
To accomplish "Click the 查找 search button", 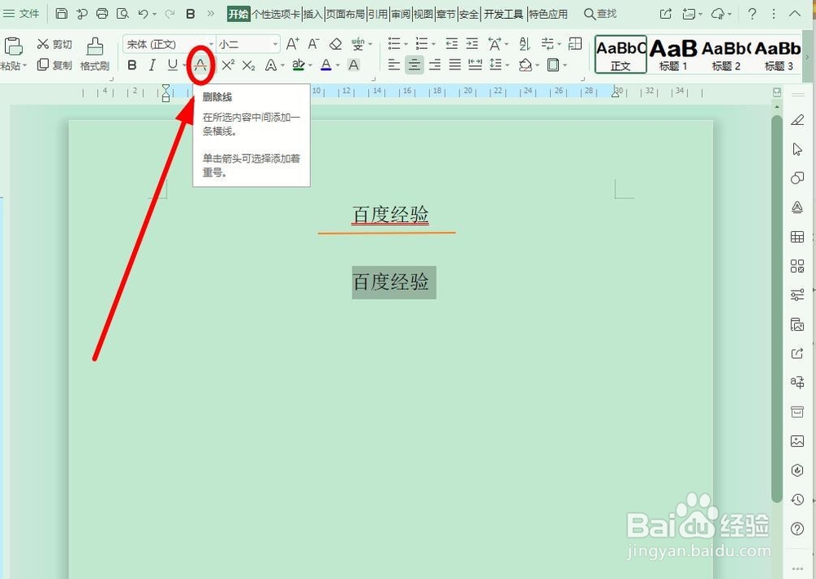I will [600, 14].
